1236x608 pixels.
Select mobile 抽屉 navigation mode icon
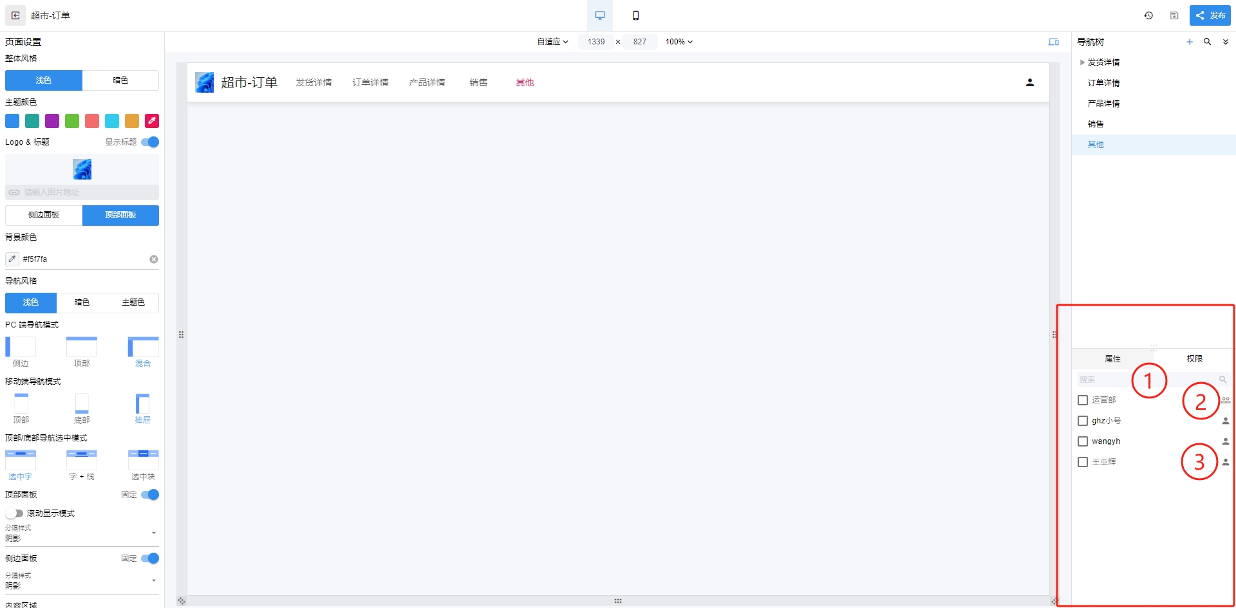coord(143,403)
